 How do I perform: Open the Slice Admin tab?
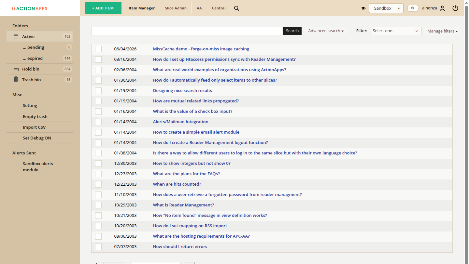pyautogui.click(x=176, y=8)
